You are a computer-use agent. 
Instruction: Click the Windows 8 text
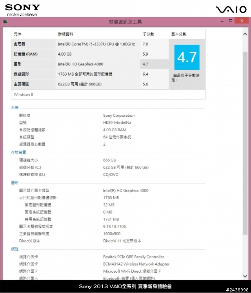(24, 94)
